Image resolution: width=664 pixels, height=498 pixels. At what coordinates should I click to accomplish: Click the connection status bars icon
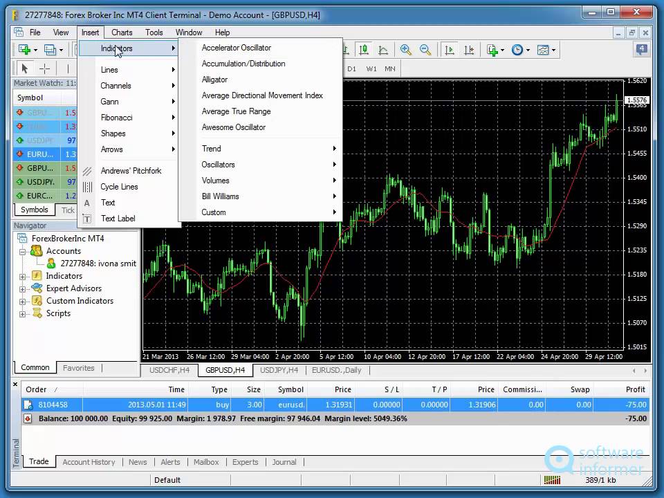point(552,480)
